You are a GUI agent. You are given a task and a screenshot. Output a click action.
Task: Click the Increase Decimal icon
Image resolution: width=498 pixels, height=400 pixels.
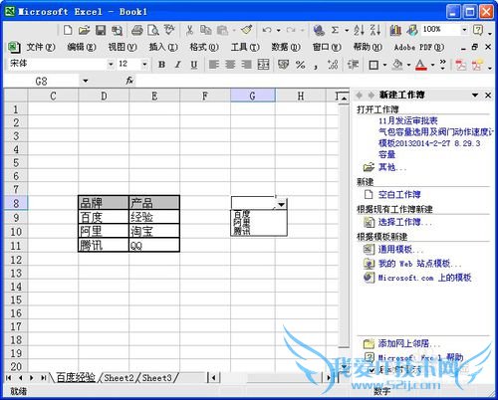pos(333,65)
